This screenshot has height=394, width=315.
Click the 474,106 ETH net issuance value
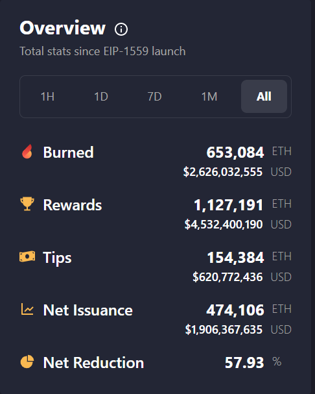click(x=235, y=310)
